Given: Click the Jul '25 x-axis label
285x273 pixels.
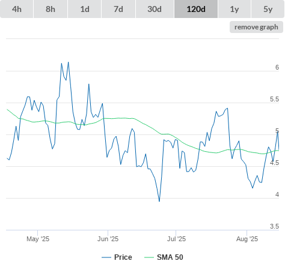Looking at the screenshot, I should pos(176,239).
